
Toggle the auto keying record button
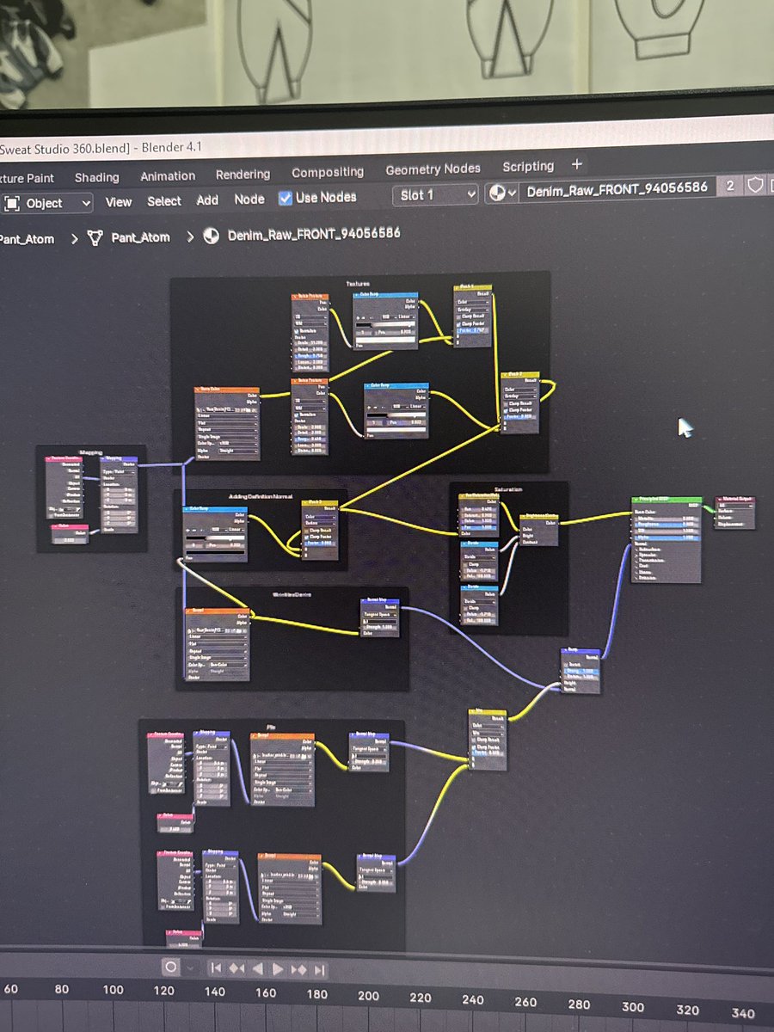pos(170,967)
